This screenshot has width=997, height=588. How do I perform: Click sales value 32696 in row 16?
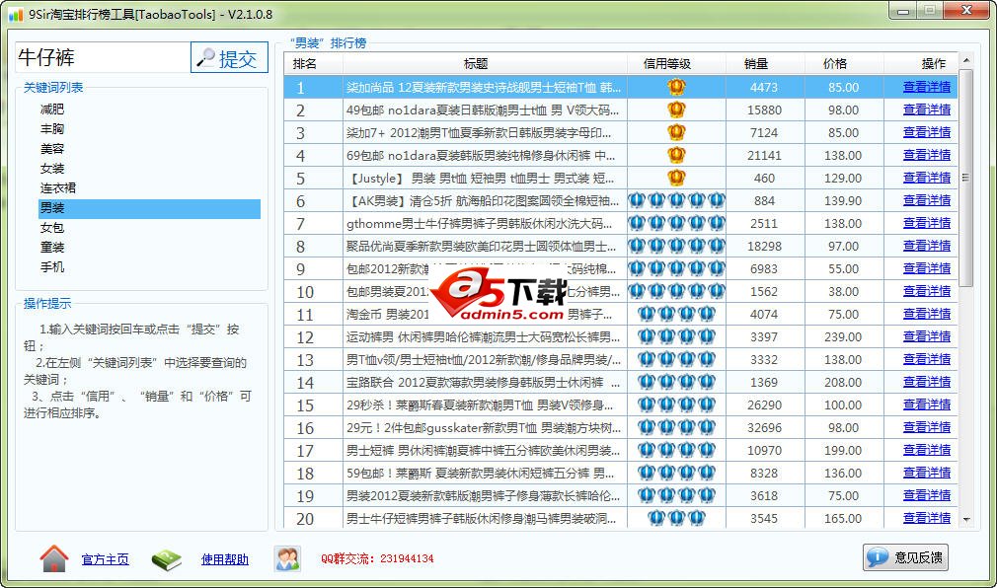pos(764,427)
